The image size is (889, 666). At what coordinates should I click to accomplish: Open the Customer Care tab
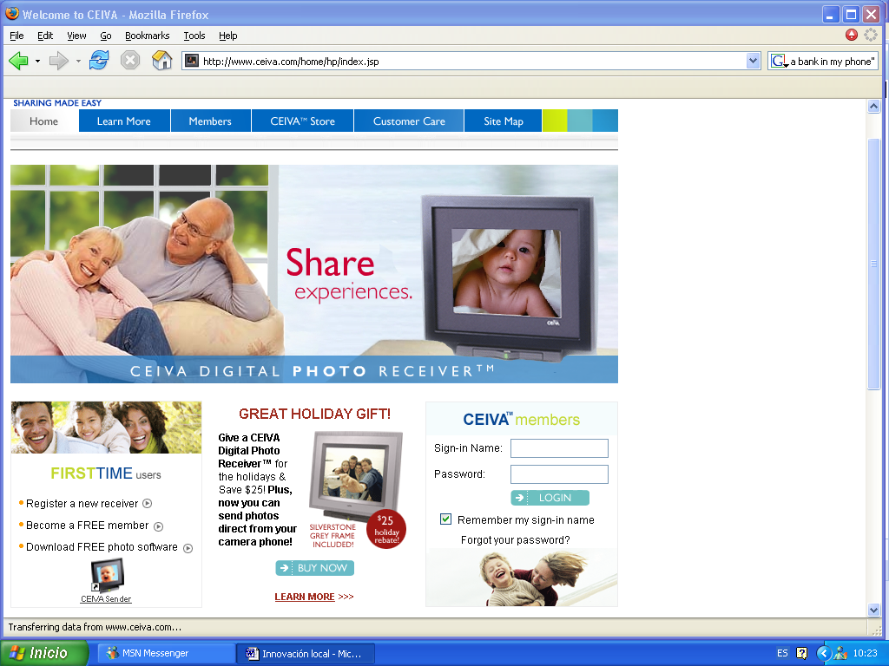click(409, 121)
